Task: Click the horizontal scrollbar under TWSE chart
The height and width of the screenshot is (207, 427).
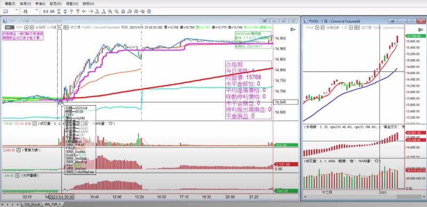Action: coord(363,196)
